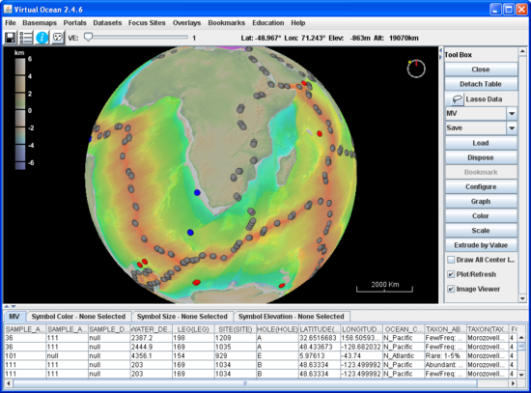531x393 pixels.
Task: Click the blue info icon
Action: [42, 38]
